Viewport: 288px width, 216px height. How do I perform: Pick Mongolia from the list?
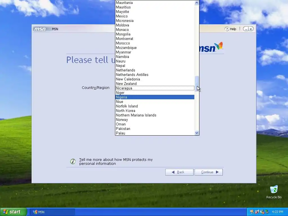tap(155, 34)
